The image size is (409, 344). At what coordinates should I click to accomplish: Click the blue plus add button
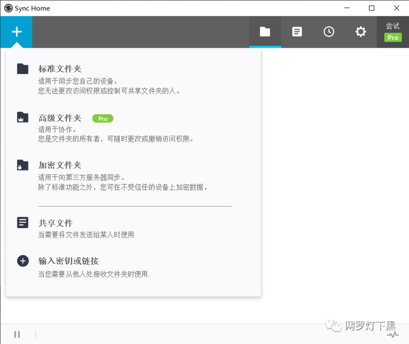point(16,32)
